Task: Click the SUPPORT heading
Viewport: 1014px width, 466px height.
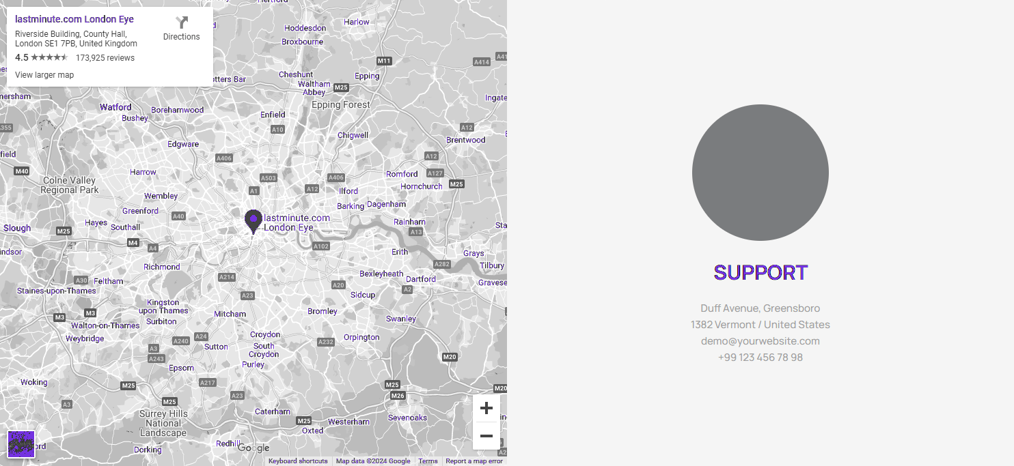Action: (x=760, y=272)
